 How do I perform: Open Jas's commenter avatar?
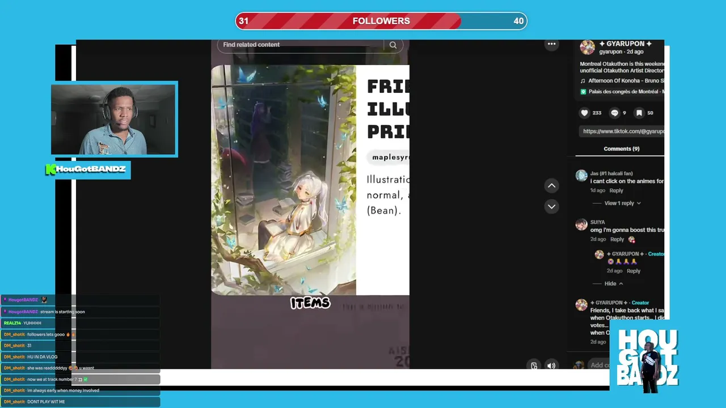[x=581, y=176]
